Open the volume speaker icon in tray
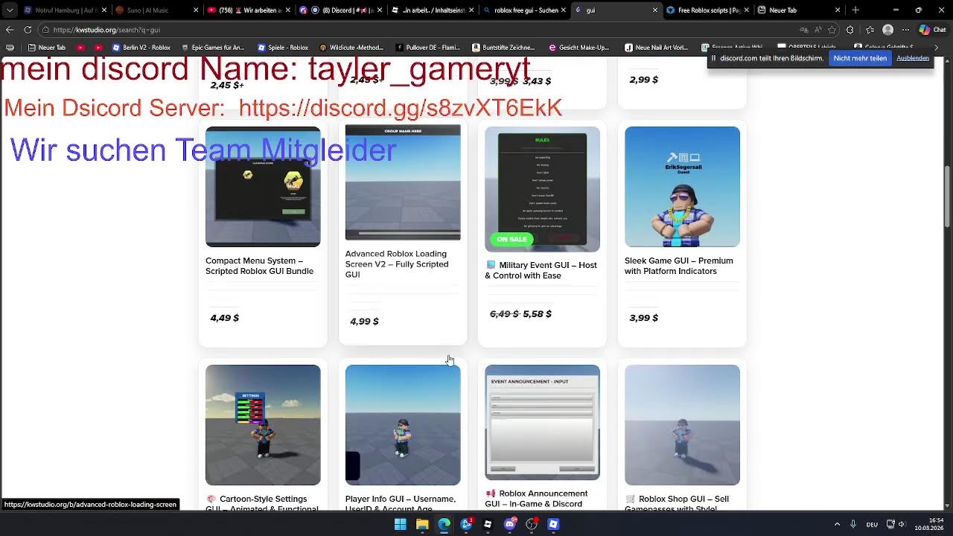The width and height of the screenshot is (953, 536). click(901, 524)
